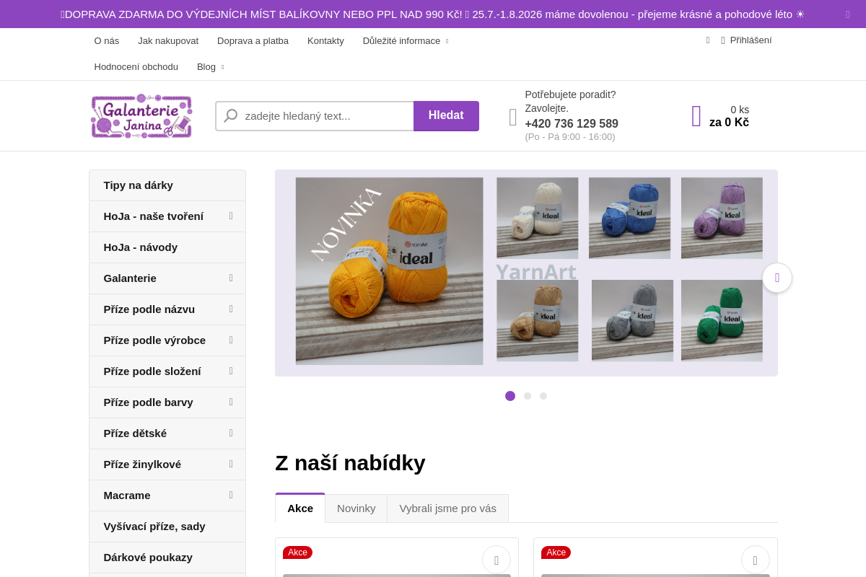866x577 pixels.
Task: Focus the zadejte hledaný text field
Action: tap(325, 115)
